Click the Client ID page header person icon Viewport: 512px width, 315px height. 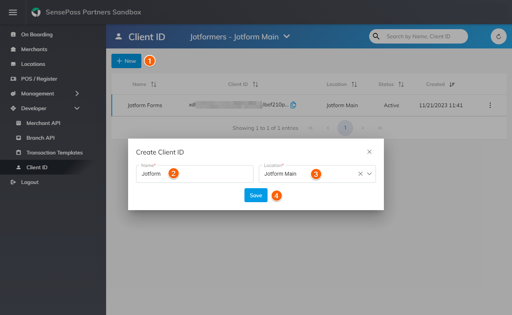click(x=119, y=36)
